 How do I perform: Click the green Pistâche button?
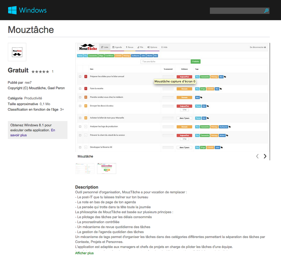click(x=196, y=62)
